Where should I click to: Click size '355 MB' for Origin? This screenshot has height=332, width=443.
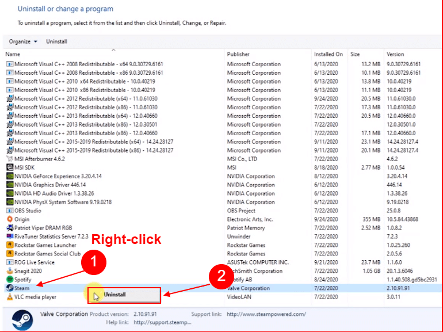click(371, 219)
